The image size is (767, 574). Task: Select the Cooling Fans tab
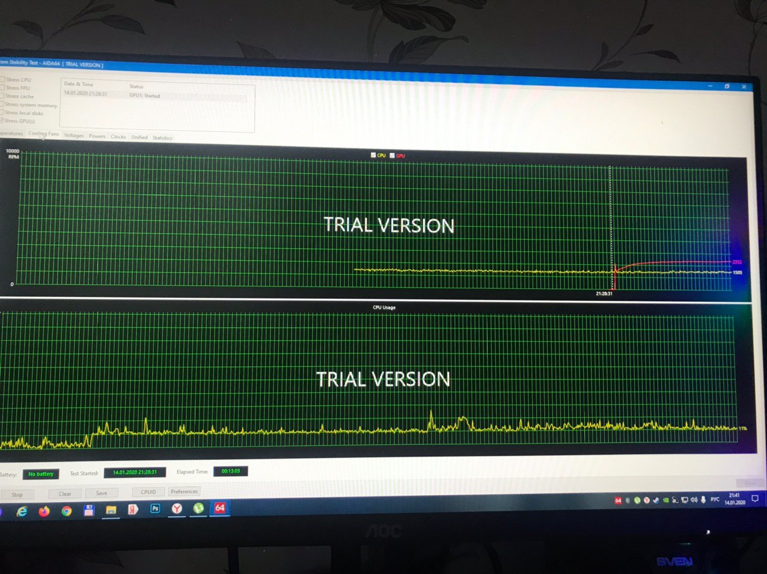click(x=44, y=134)
